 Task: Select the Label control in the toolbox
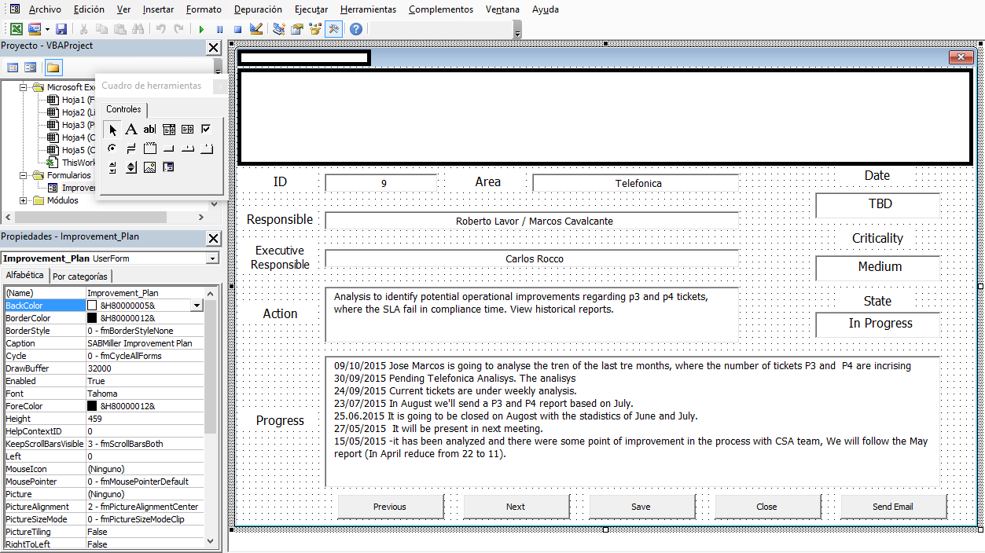[x=131, y=129]
